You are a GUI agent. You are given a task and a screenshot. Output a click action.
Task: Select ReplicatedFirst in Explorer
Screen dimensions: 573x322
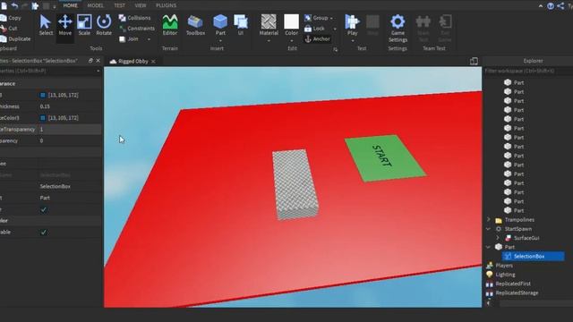point(513,284)
